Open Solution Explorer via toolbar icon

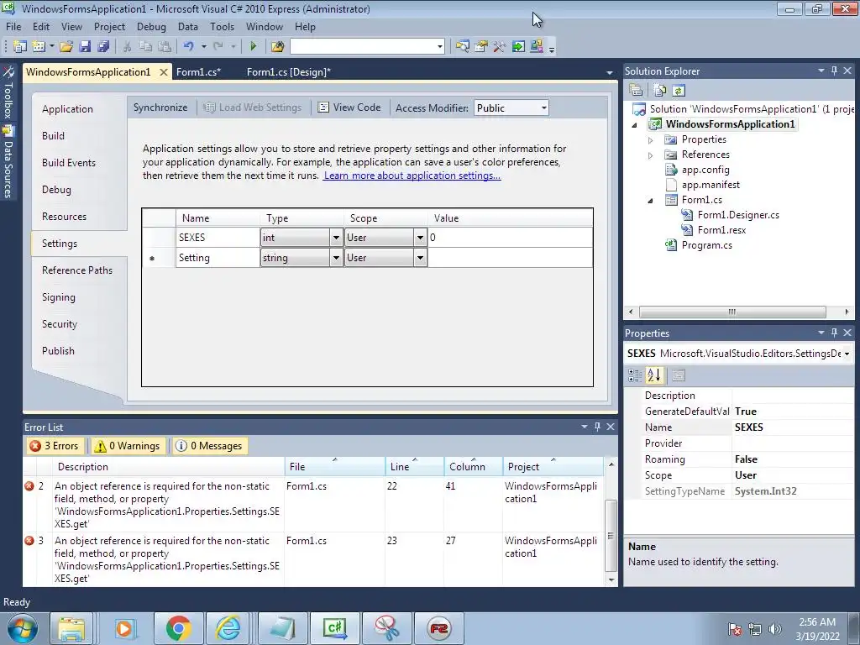(463, 47)
